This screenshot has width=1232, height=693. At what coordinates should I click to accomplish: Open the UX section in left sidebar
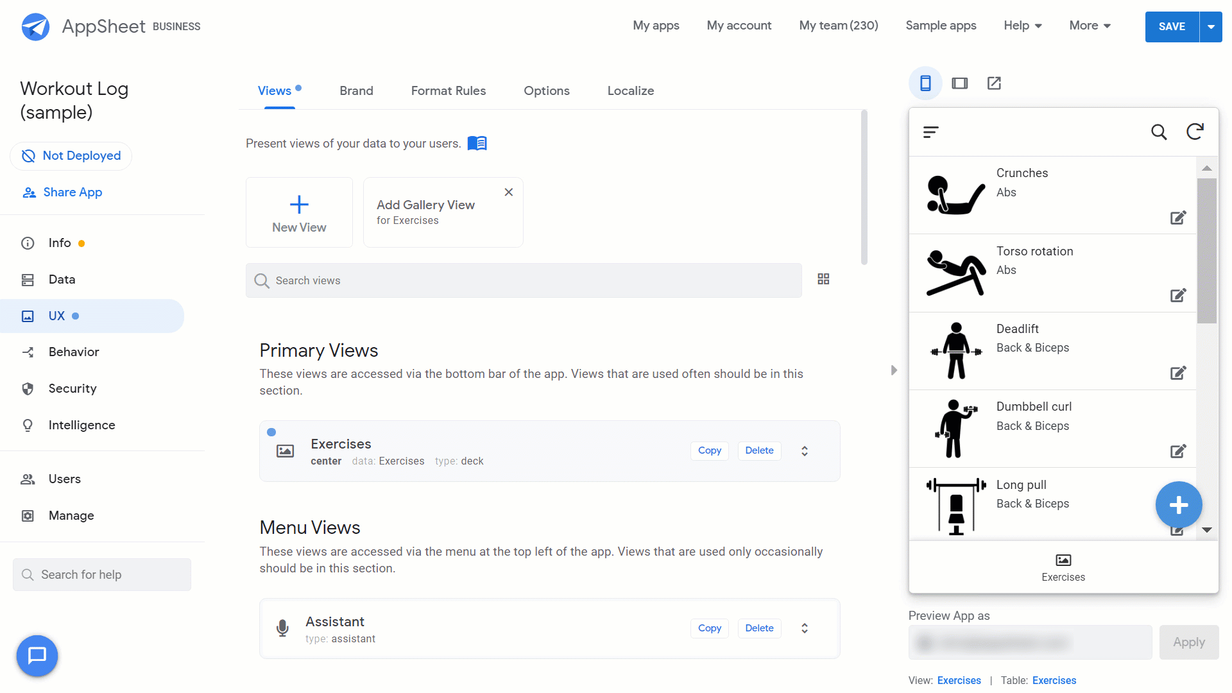[x=56, y=316]
